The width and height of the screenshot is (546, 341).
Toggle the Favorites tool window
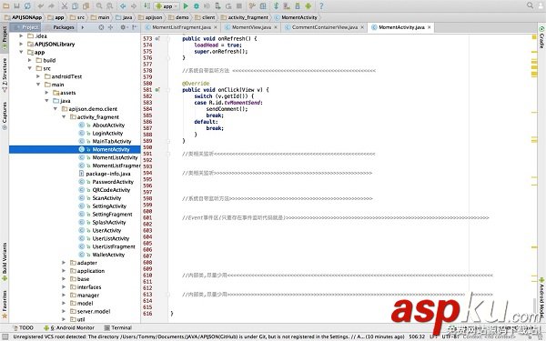[5, 304]
